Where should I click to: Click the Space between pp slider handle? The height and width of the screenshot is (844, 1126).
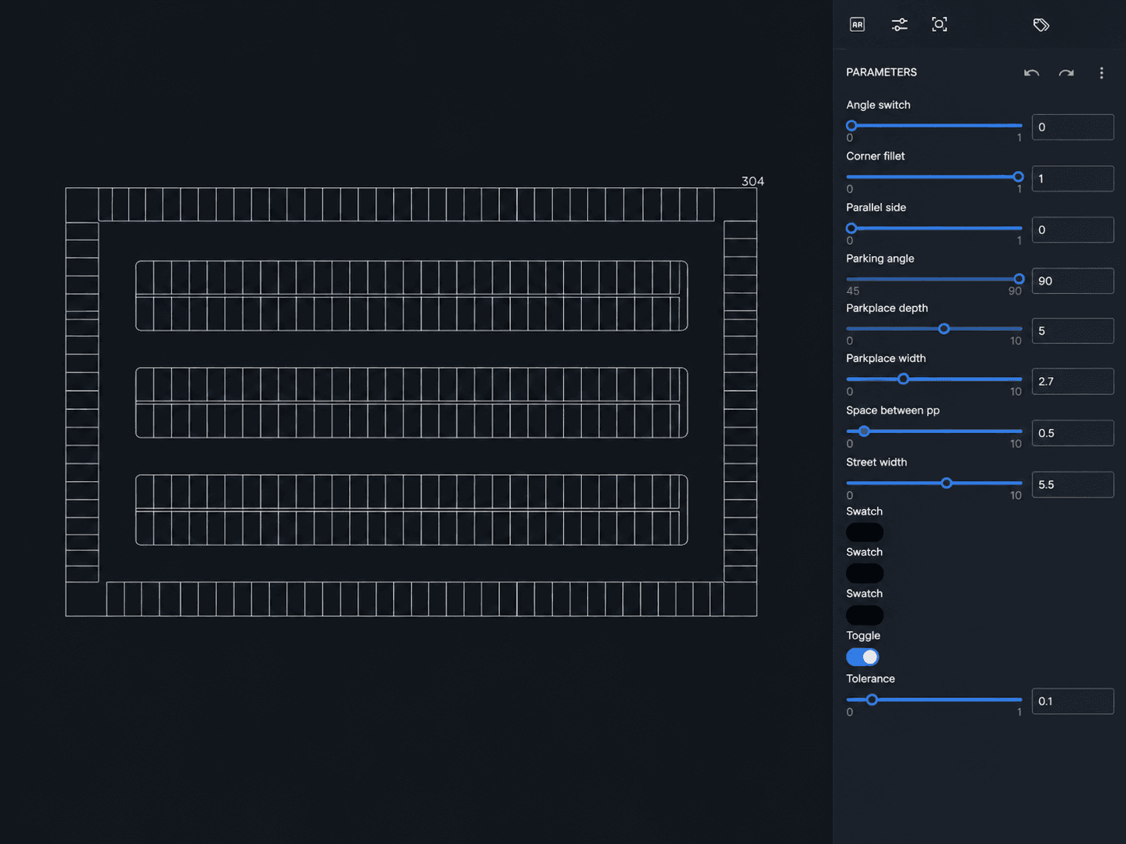pyautogui.click(x=864, y=431)
